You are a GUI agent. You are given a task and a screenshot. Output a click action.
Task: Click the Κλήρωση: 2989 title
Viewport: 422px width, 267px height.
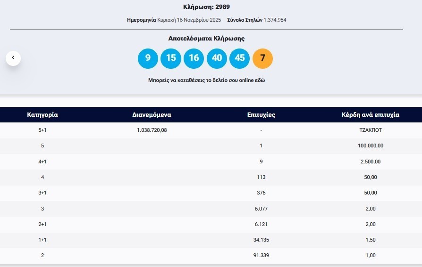(x=206, y=7)
